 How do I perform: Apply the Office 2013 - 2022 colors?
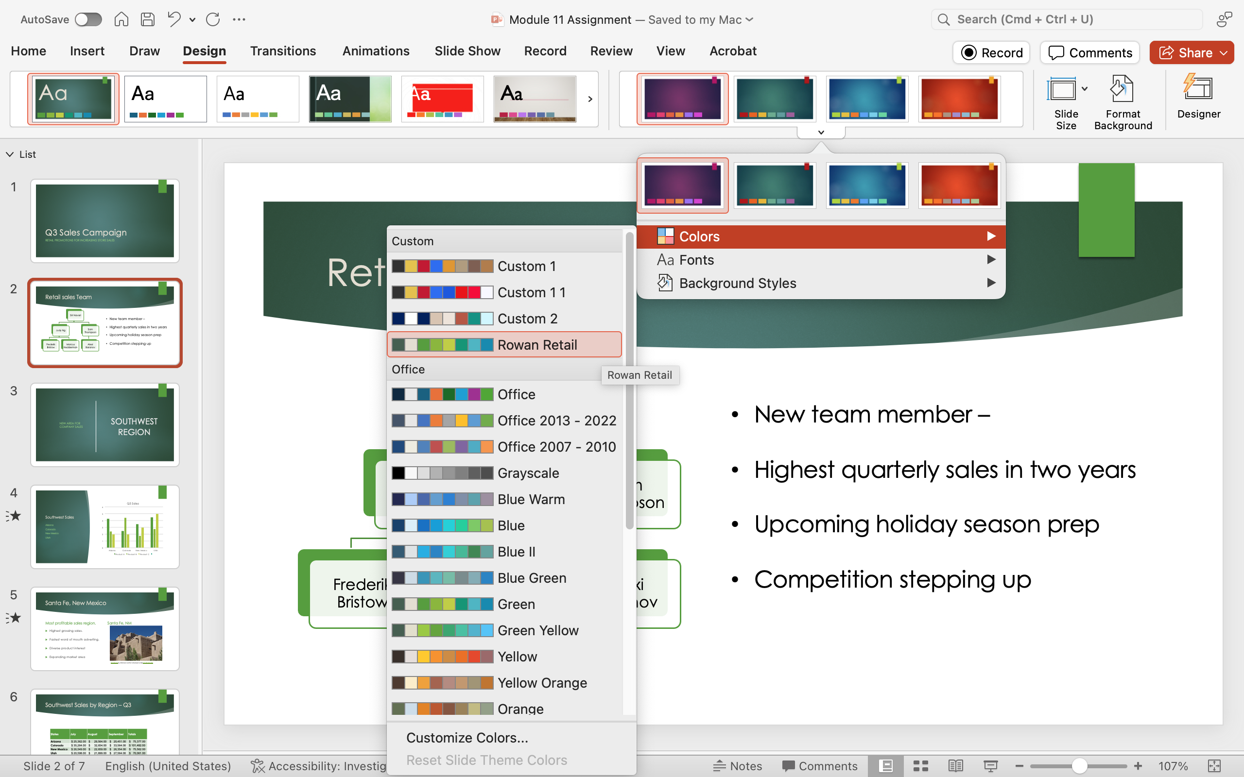(x=505, y=421)
